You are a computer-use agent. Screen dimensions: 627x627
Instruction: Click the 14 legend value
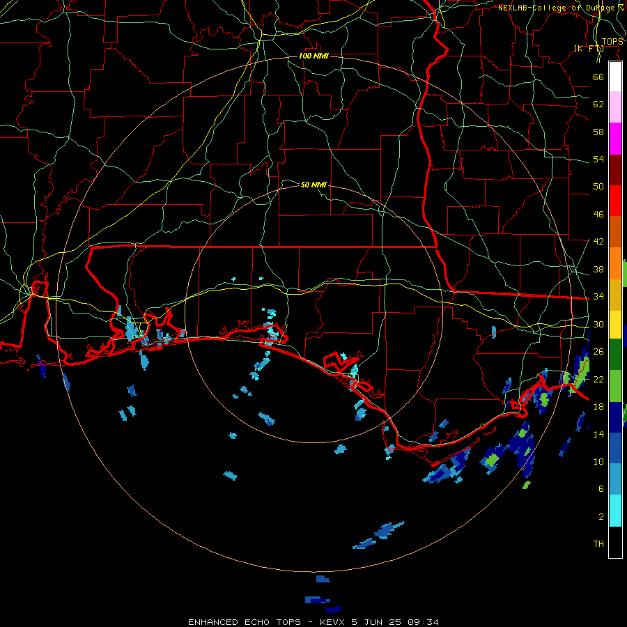pos(598,434)
